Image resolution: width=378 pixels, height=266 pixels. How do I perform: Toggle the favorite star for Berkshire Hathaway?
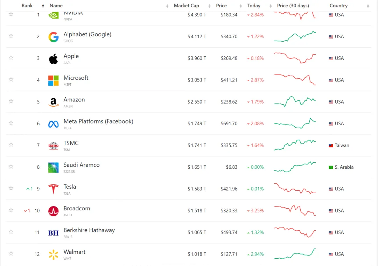point(11,232)
